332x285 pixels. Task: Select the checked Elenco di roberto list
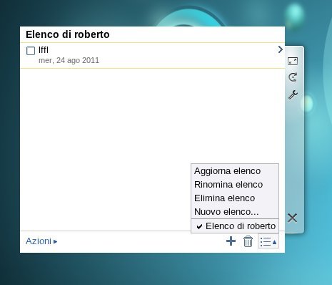(x=235, y=226)
